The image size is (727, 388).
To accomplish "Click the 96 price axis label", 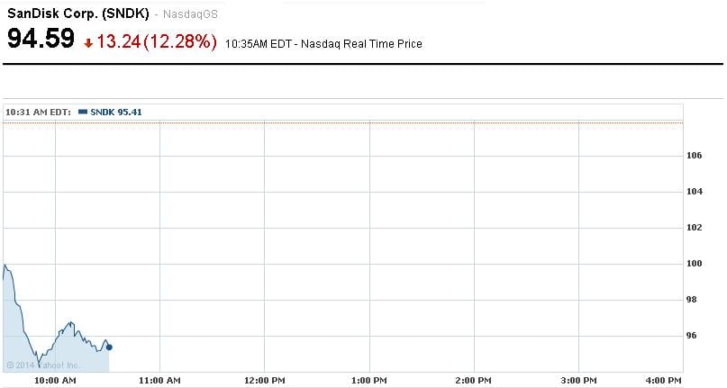I will (x=692, y=336).
